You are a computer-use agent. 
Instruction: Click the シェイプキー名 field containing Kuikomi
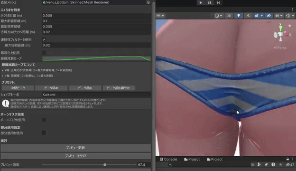[96, 95]
